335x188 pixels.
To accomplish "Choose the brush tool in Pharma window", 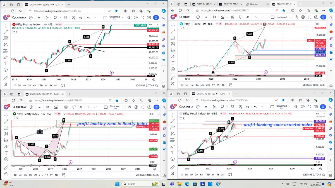I will pos(6,57).
